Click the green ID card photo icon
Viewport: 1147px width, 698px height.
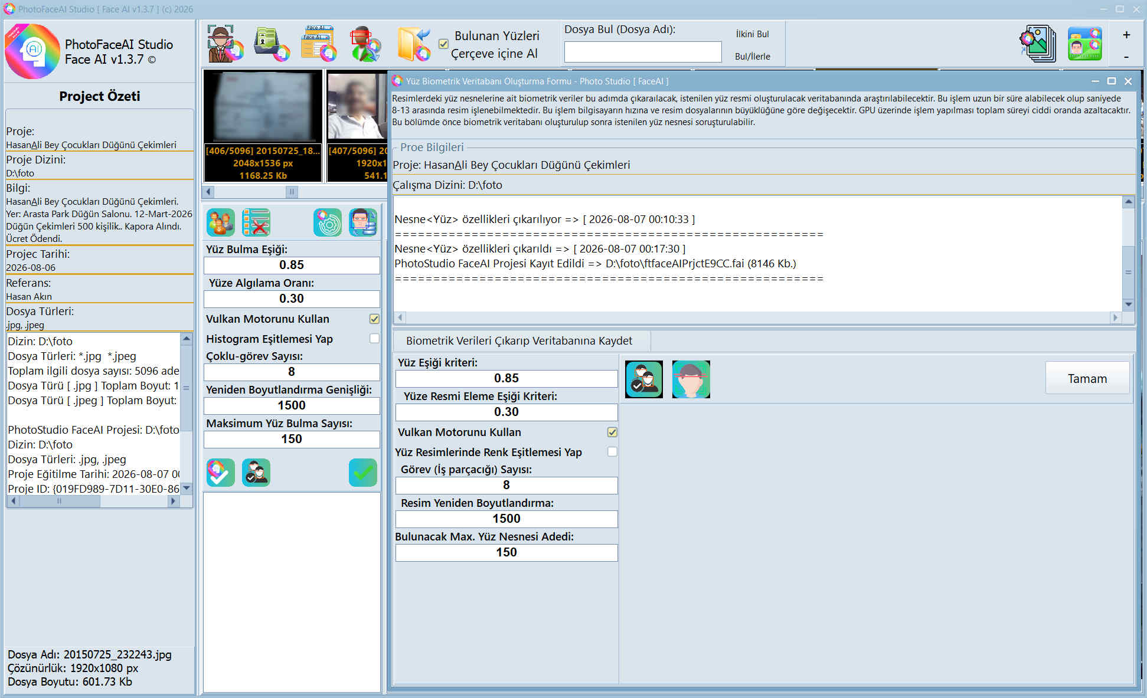[x=1084, y=44]
